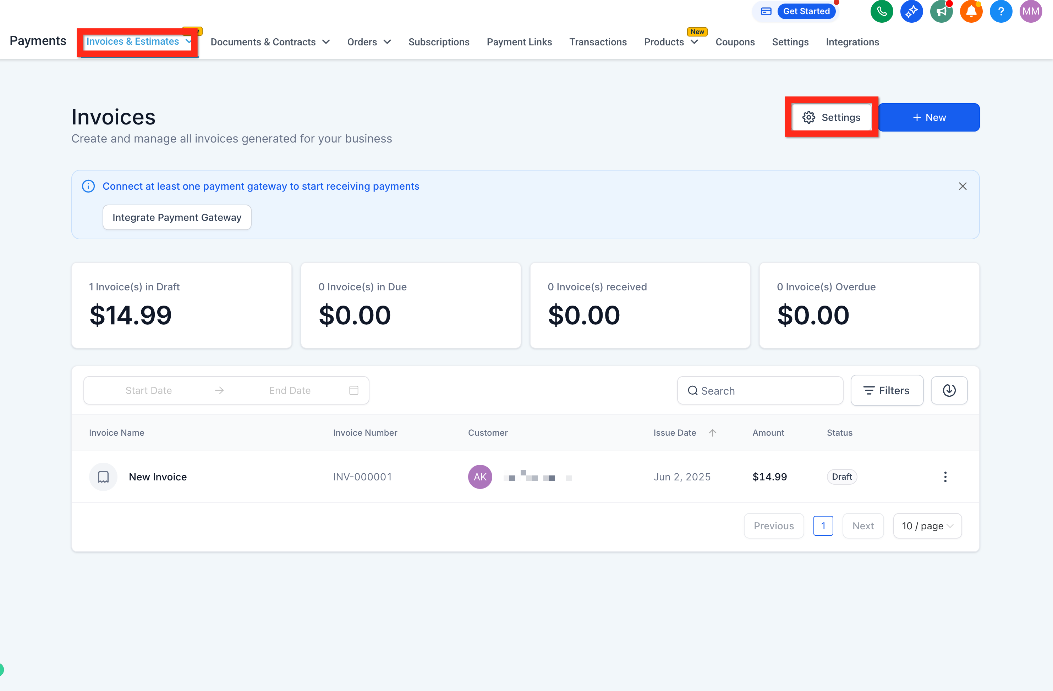Go to the Transactions tab
Screen dimensions: 1053x691
(x=598, y=42)
